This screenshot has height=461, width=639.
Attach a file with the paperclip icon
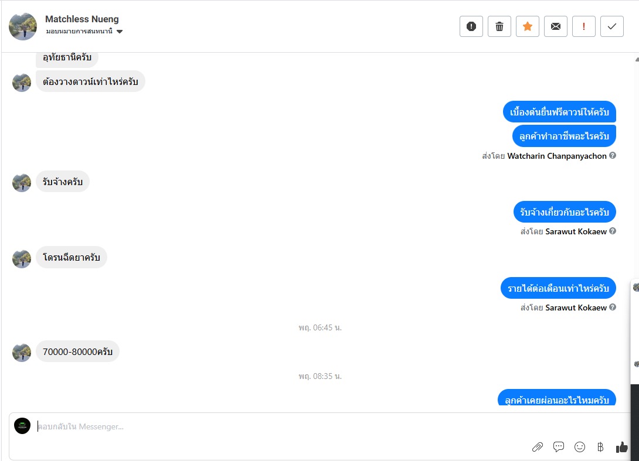click(x=538, y=447)
